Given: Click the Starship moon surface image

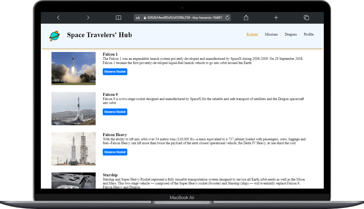Looking at the screenshot, I should pos(74,180).
